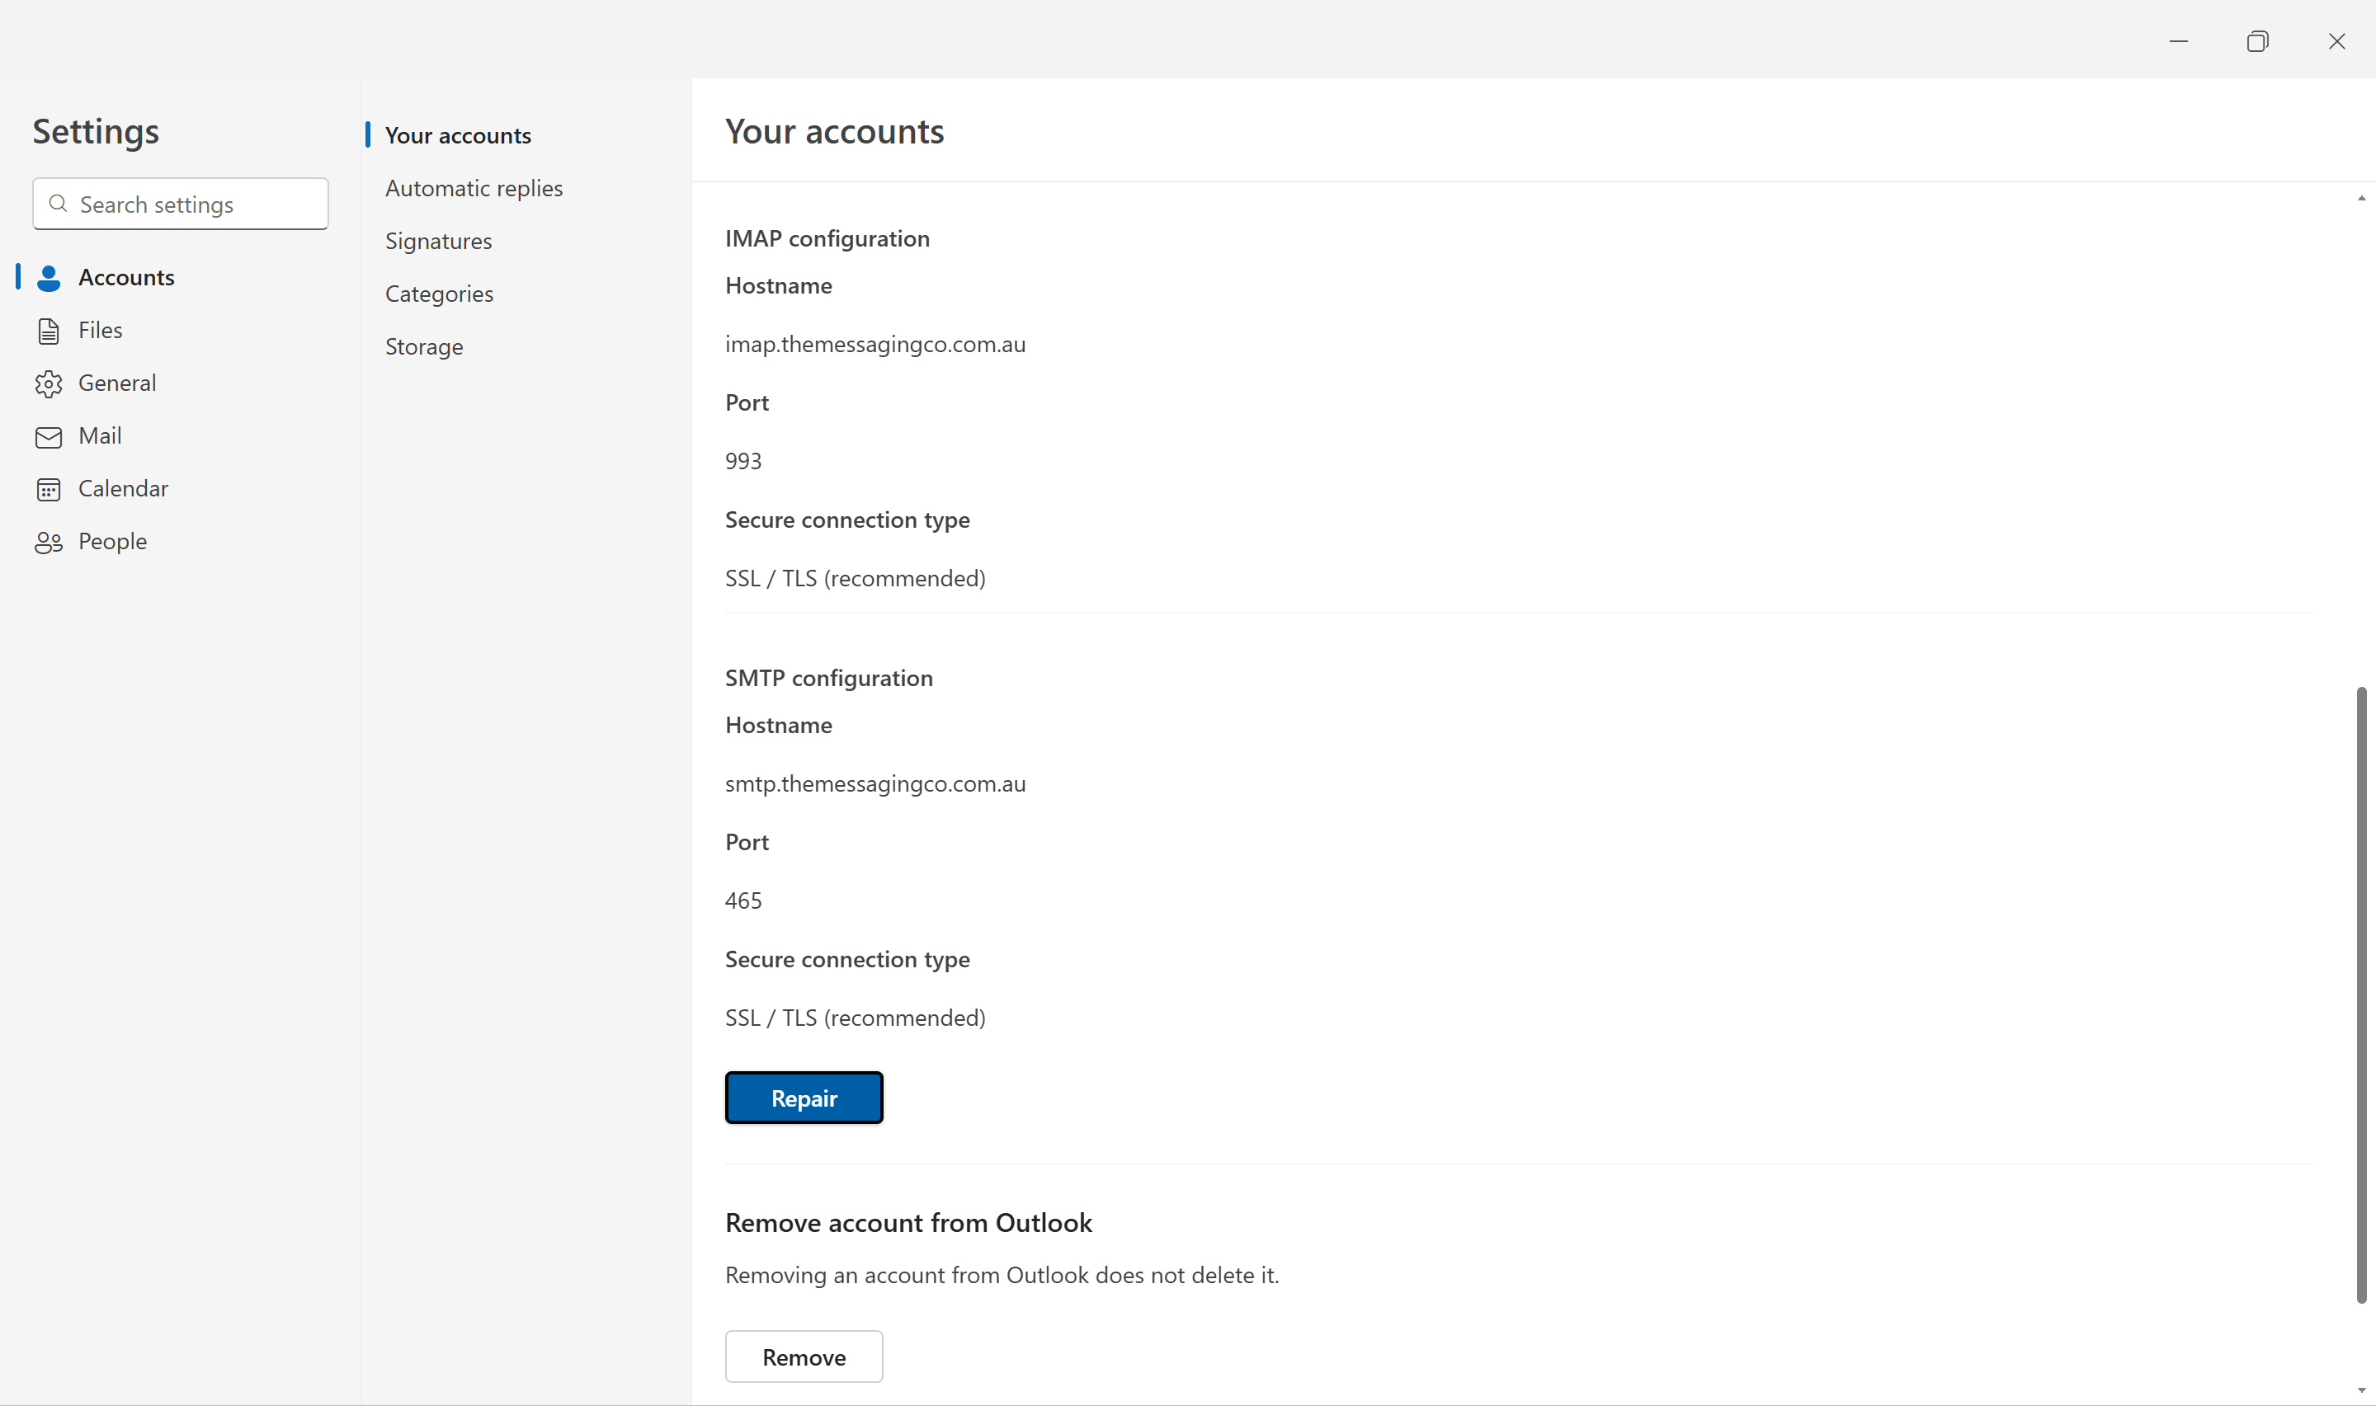
Task: Click the scroll down arrow
Action: [x=2361, y=1391]
